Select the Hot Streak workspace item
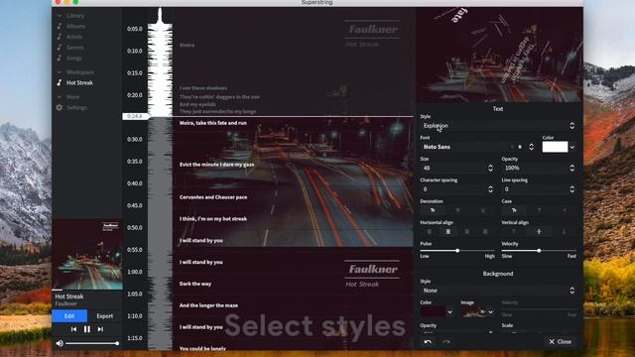This screenshot has width=635, height=357. point(79,82)
